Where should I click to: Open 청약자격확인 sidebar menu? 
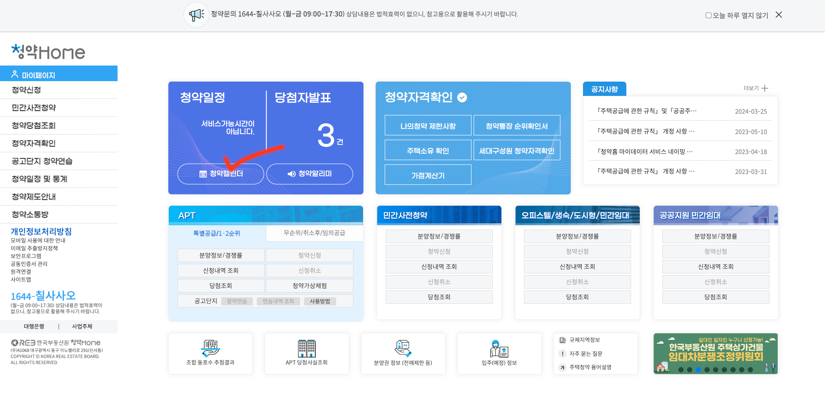click(59, 143)
